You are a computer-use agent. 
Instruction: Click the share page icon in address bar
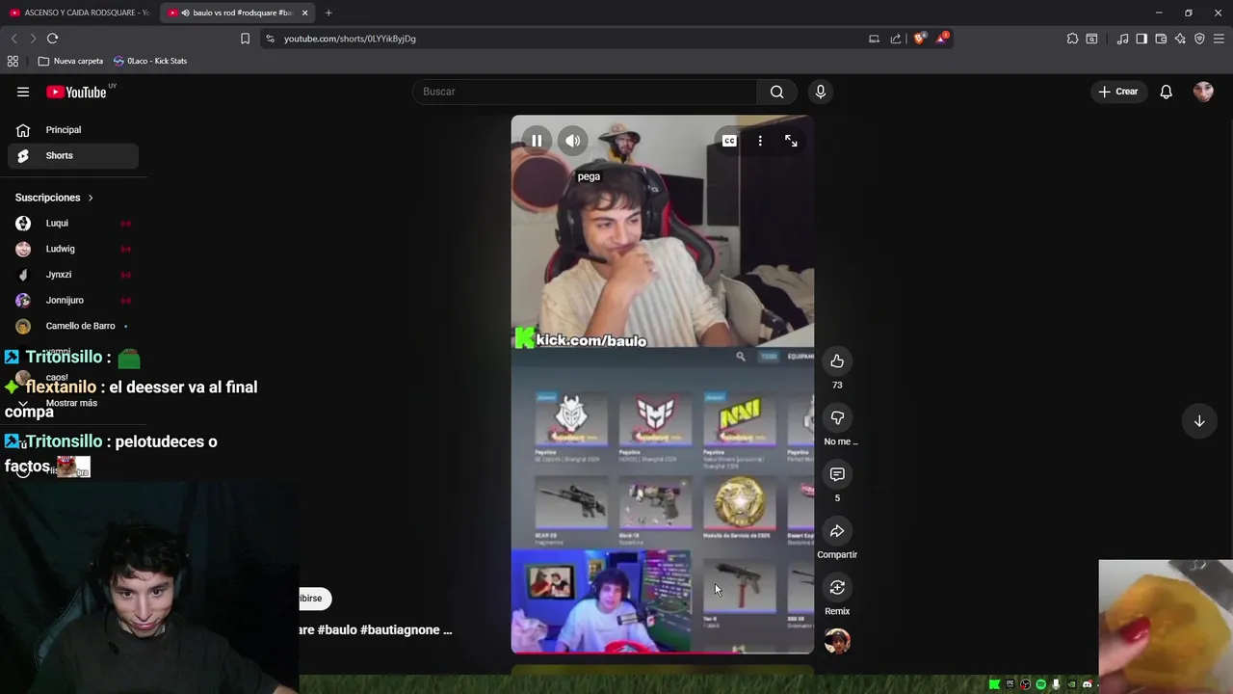pos(896,39)
